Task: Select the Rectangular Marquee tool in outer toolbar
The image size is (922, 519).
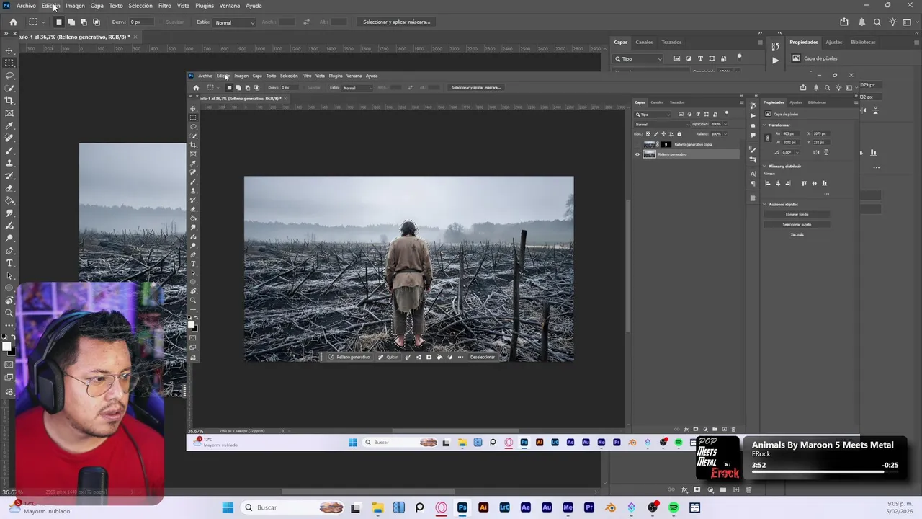Action: tap(9, 63)
